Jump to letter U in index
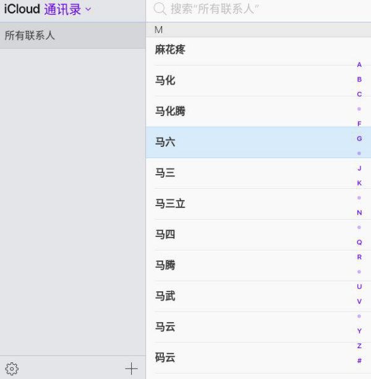 pyautogui.click(x=359, y=286)
